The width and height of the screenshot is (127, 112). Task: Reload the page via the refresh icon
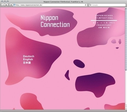coord(85,5)
